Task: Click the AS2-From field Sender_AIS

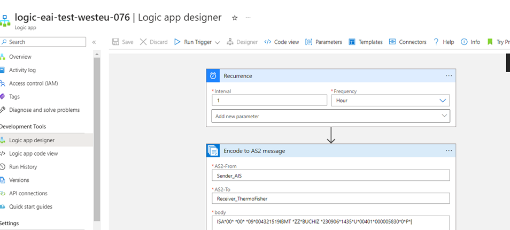Action: [331, 175]
